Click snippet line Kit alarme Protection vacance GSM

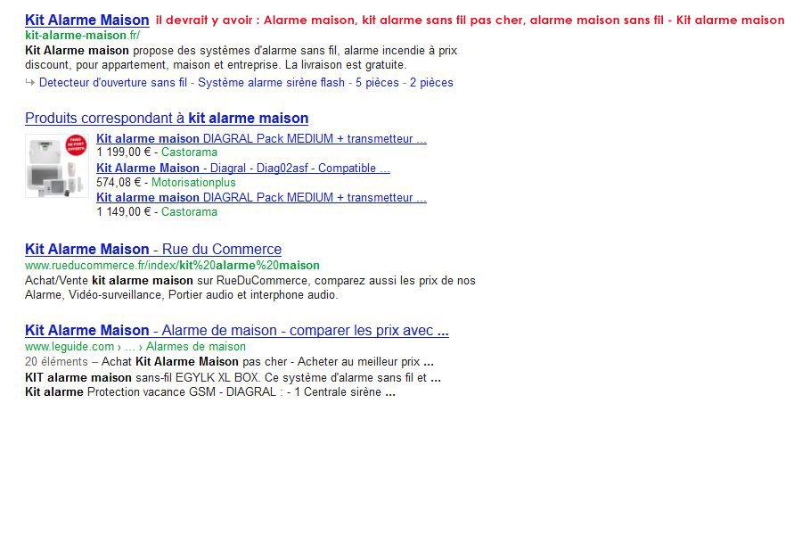tap(210, 392)
